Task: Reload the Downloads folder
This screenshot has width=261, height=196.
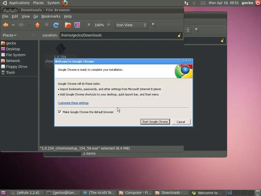Action: pyautogui.click(x=56, y=25)
